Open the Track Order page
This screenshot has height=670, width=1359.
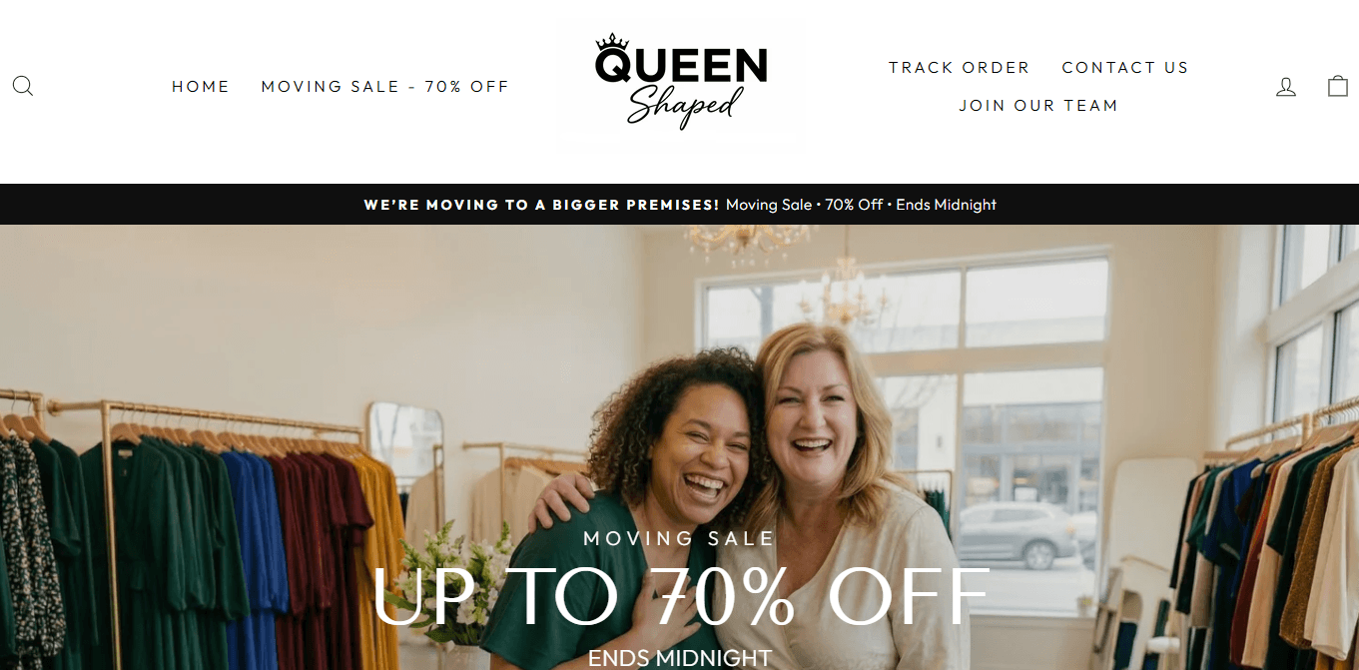pos(960,68)
